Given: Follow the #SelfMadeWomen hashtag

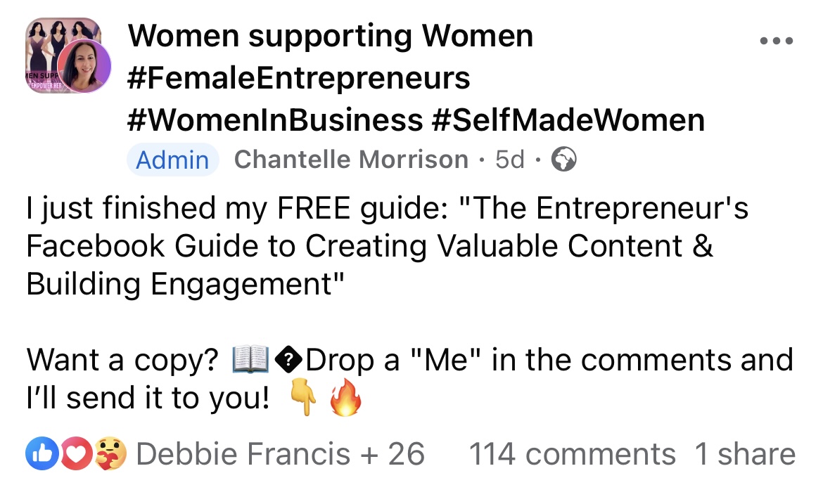Looking at the screenshot, I should [x=567, y=120].
